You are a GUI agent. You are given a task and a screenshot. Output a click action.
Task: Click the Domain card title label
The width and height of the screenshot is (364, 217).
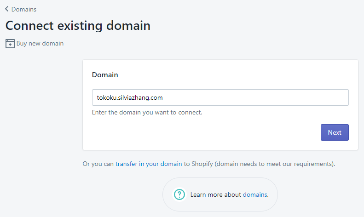click(105, 74)
